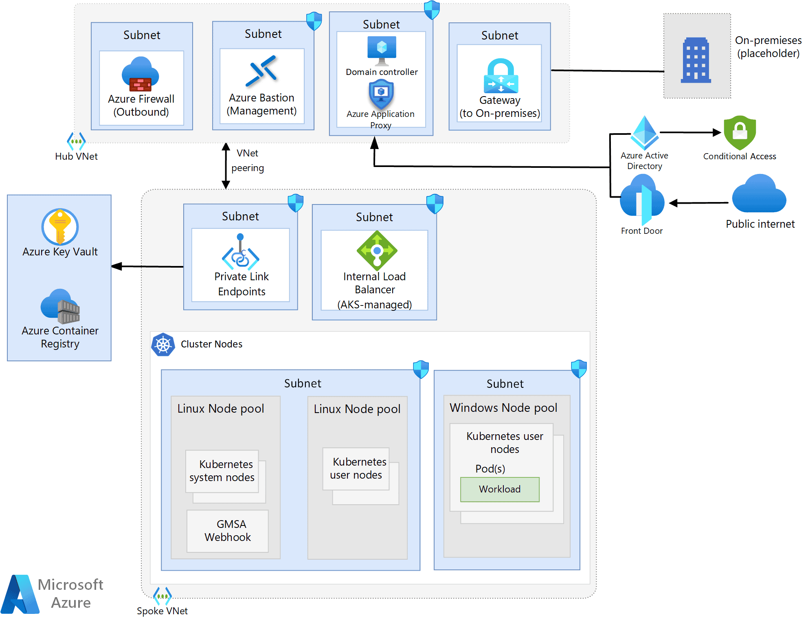Click the Front Door icon
Viewport: 808px width, 622px height.
[x=642, y=200]
